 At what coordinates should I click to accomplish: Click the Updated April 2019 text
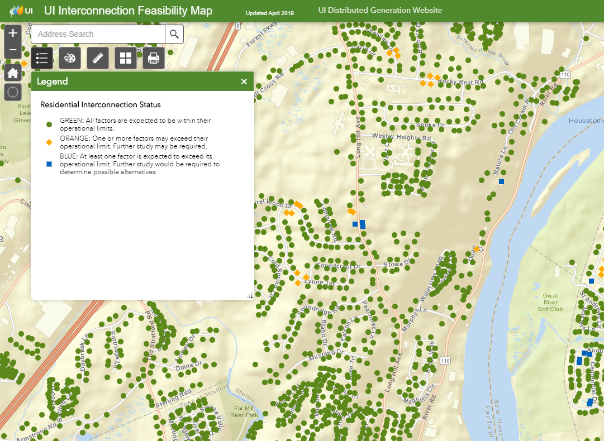pyautogui.click(x=270, y=13)
